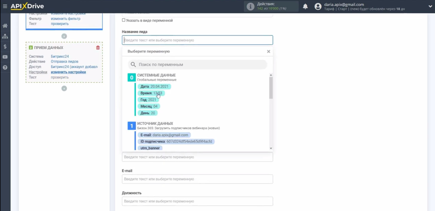This screenshot has height=211, width=435.
Task: Click the 'Действия: 142 из 10'000' counter
Action: coord(272,6)
